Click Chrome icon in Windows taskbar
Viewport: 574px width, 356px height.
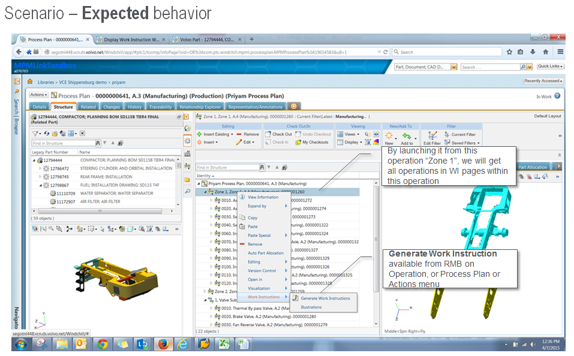(x=103, y=344)
